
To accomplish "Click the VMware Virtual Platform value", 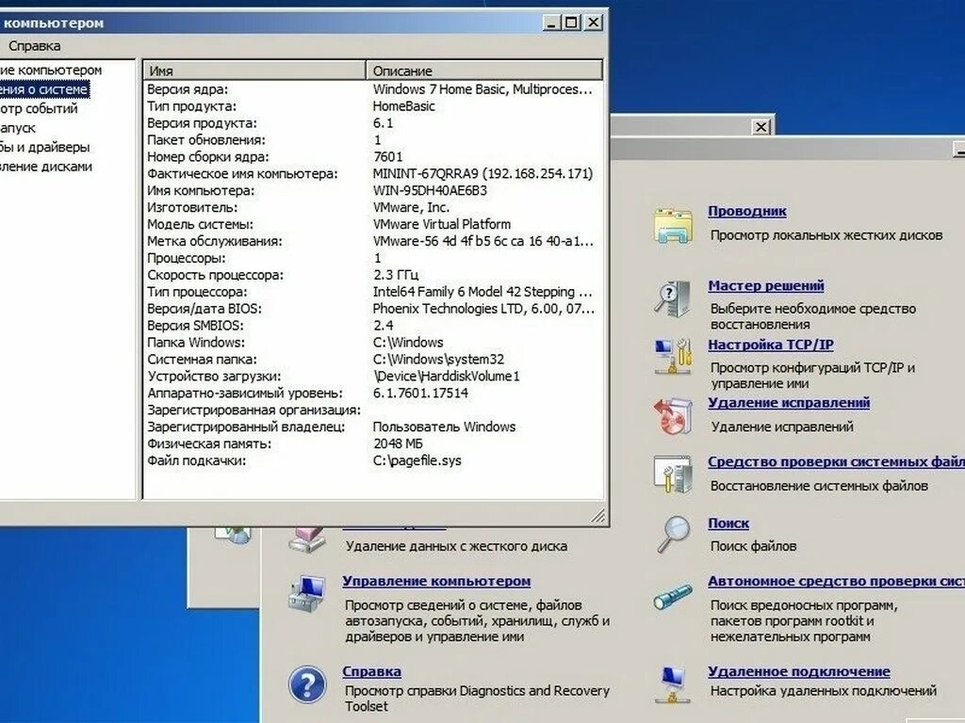I will 442,224.
